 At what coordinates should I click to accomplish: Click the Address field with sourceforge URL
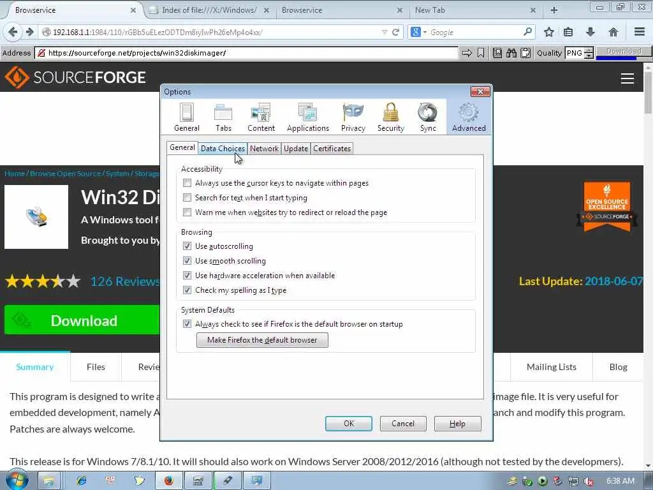247,53
